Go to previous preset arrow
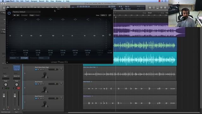Viewport: 202px width, 114px height. 15,15
